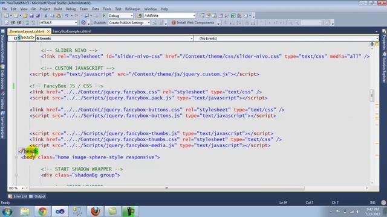Open the Build menu
Screen dimensions: 387x217
[x=58, y=9]
